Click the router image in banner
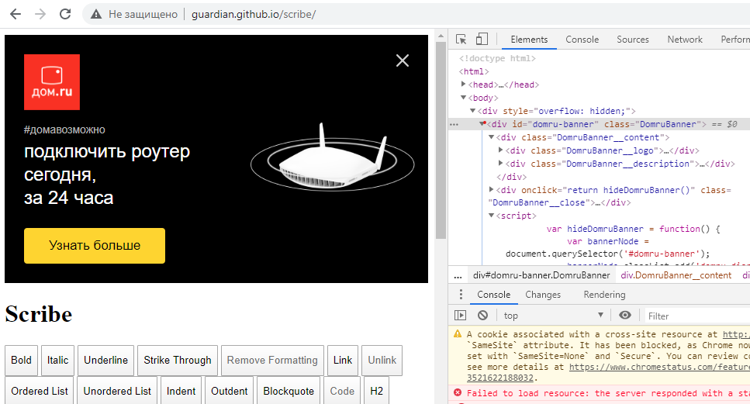Viewport: 750px width, 404px height. click(x=333, y=157)
